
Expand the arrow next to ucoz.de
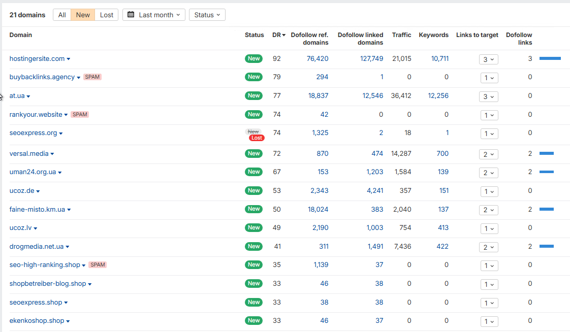pos(38,191)
